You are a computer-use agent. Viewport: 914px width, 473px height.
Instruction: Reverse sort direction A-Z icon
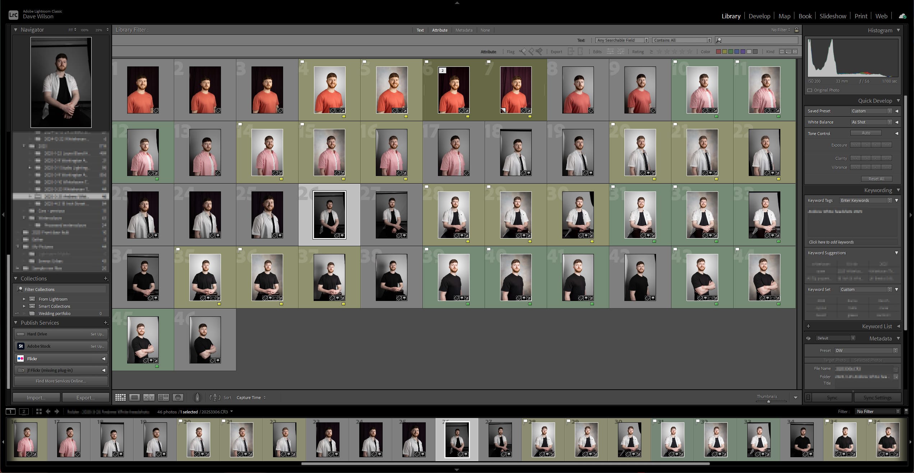(215, 397)
